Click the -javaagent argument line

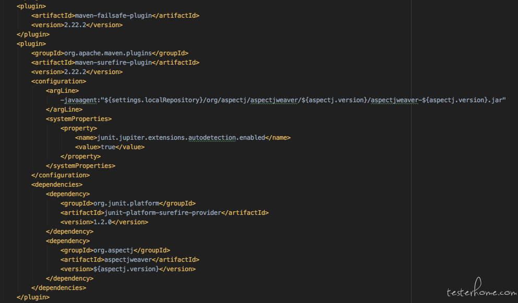pos(283,100)
